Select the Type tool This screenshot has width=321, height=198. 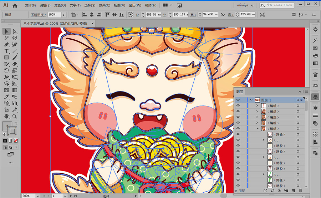click(x=6, y=51)
